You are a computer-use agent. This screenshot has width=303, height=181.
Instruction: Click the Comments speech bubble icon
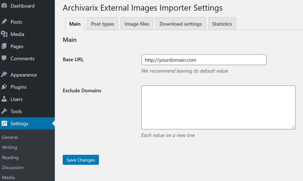[x=4, y=58]
